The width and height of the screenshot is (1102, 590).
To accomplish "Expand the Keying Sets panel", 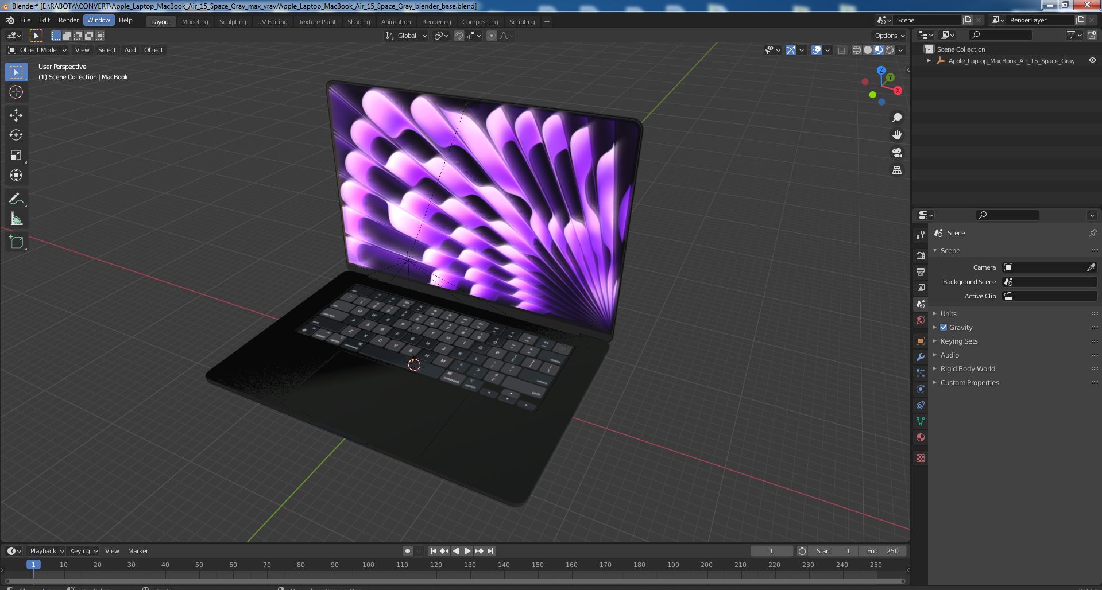I will coord(959,341).
